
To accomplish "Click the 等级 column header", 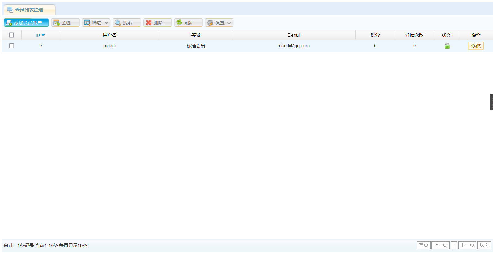I will [x=196, y=35].
